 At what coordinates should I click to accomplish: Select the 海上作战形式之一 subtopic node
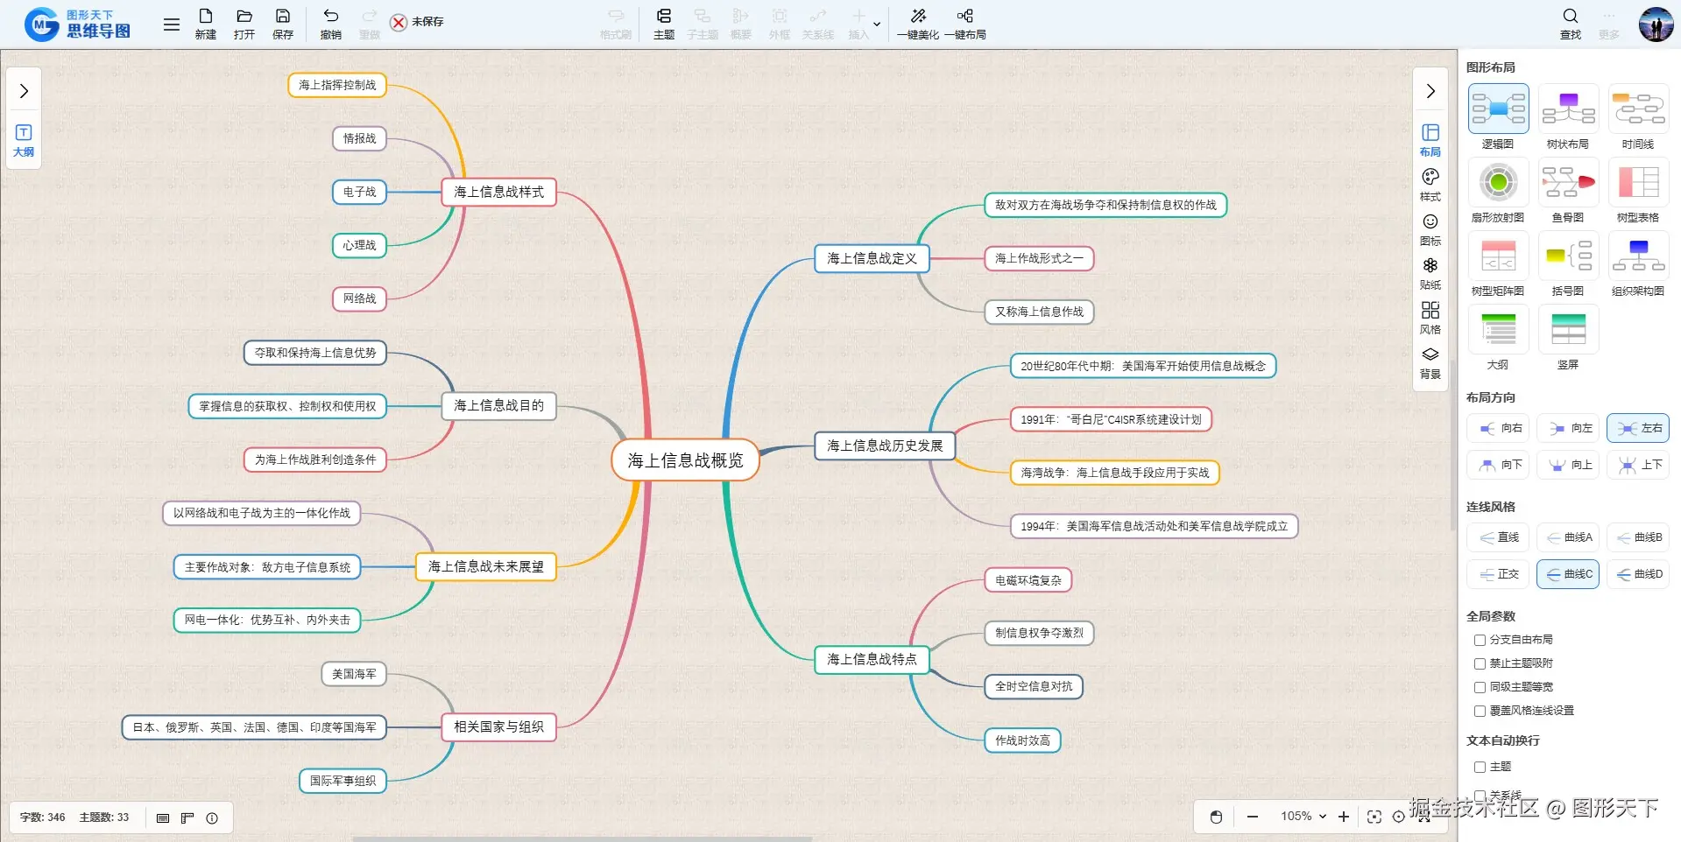(1039, 258)
